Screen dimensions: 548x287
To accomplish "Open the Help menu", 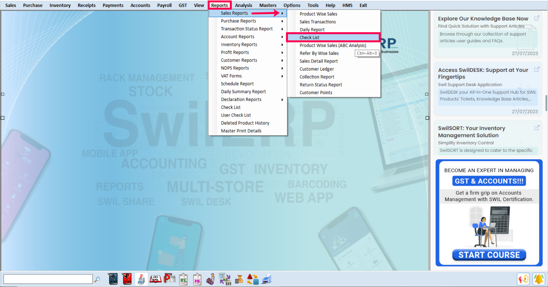I will tap(330, 5).
